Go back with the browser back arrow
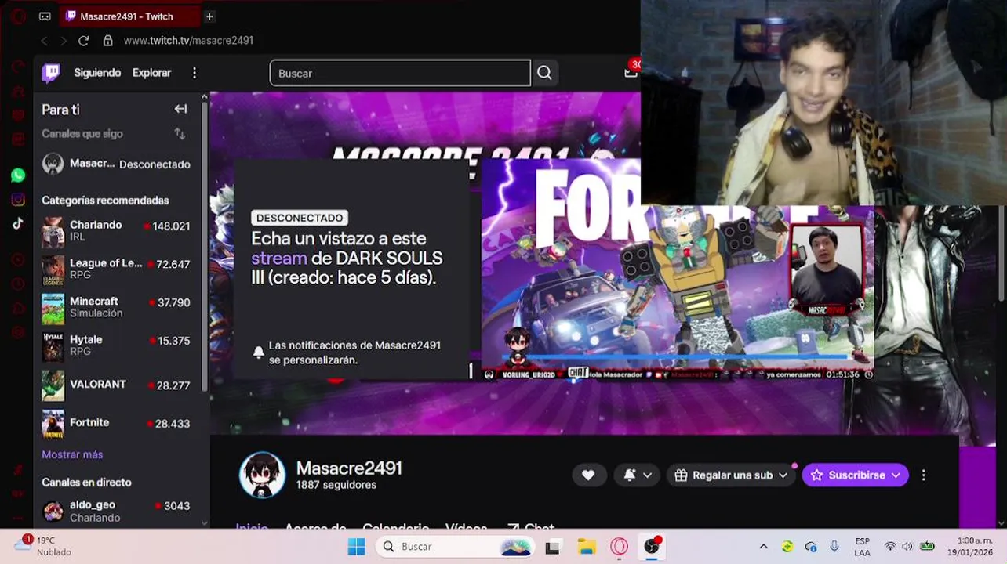Viewport: 1007px width, 564px height. pos(45,41)
